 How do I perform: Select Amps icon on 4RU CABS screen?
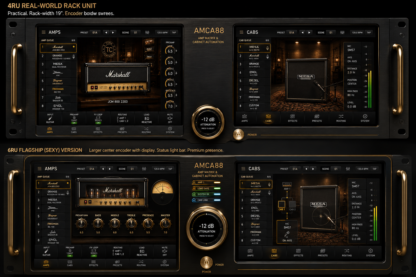click(245, 116)
